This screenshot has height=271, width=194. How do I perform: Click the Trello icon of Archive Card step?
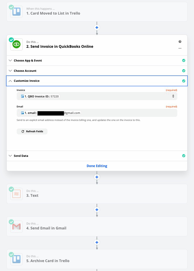[16, 259]
